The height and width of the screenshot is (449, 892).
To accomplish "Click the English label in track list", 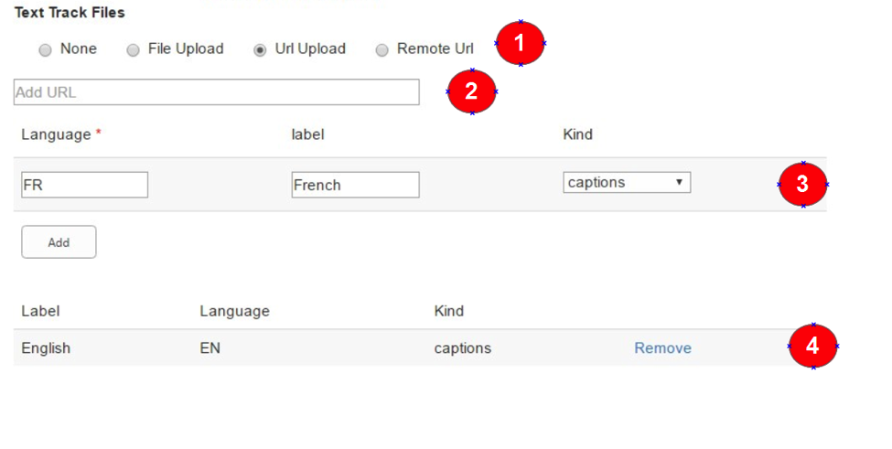I will click(x=46, y=348).
